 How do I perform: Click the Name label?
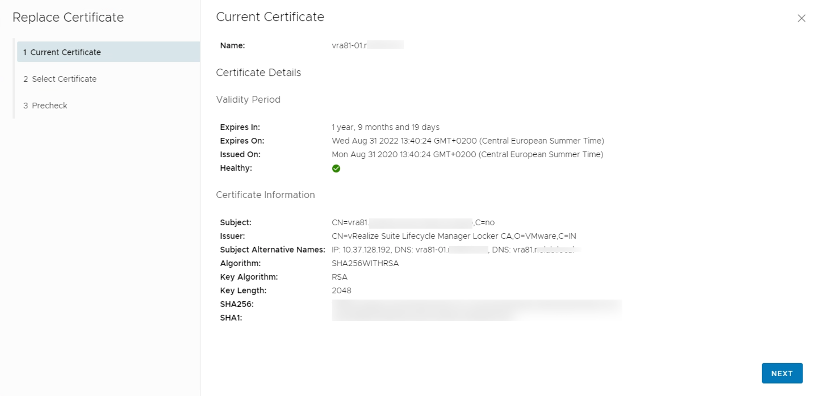point(232,45)
